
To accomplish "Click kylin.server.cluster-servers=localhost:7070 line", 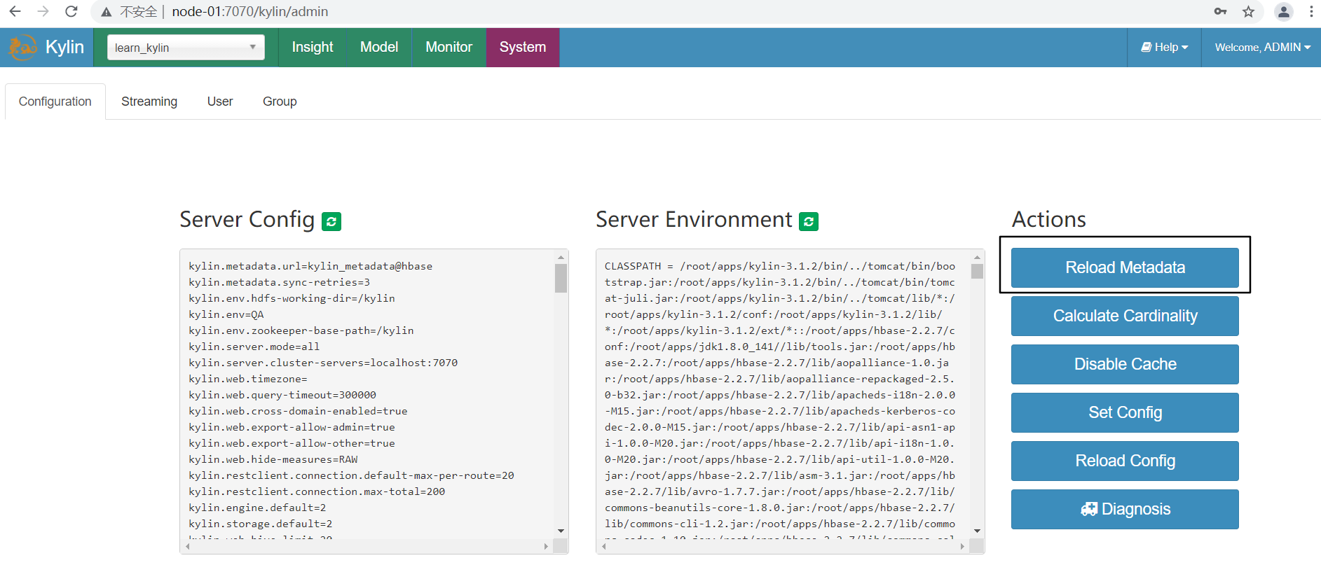I will coord(323,363).
